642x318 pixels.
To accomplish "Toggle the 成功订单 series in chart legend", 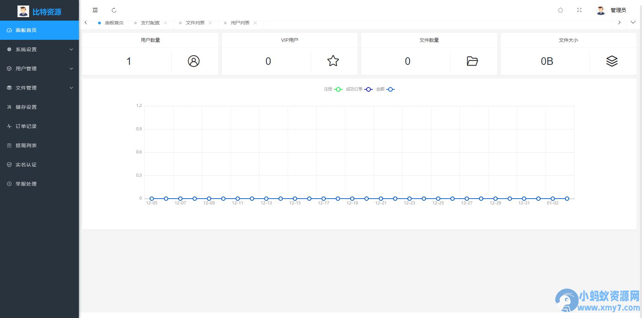I will click(x=359, y=89).
